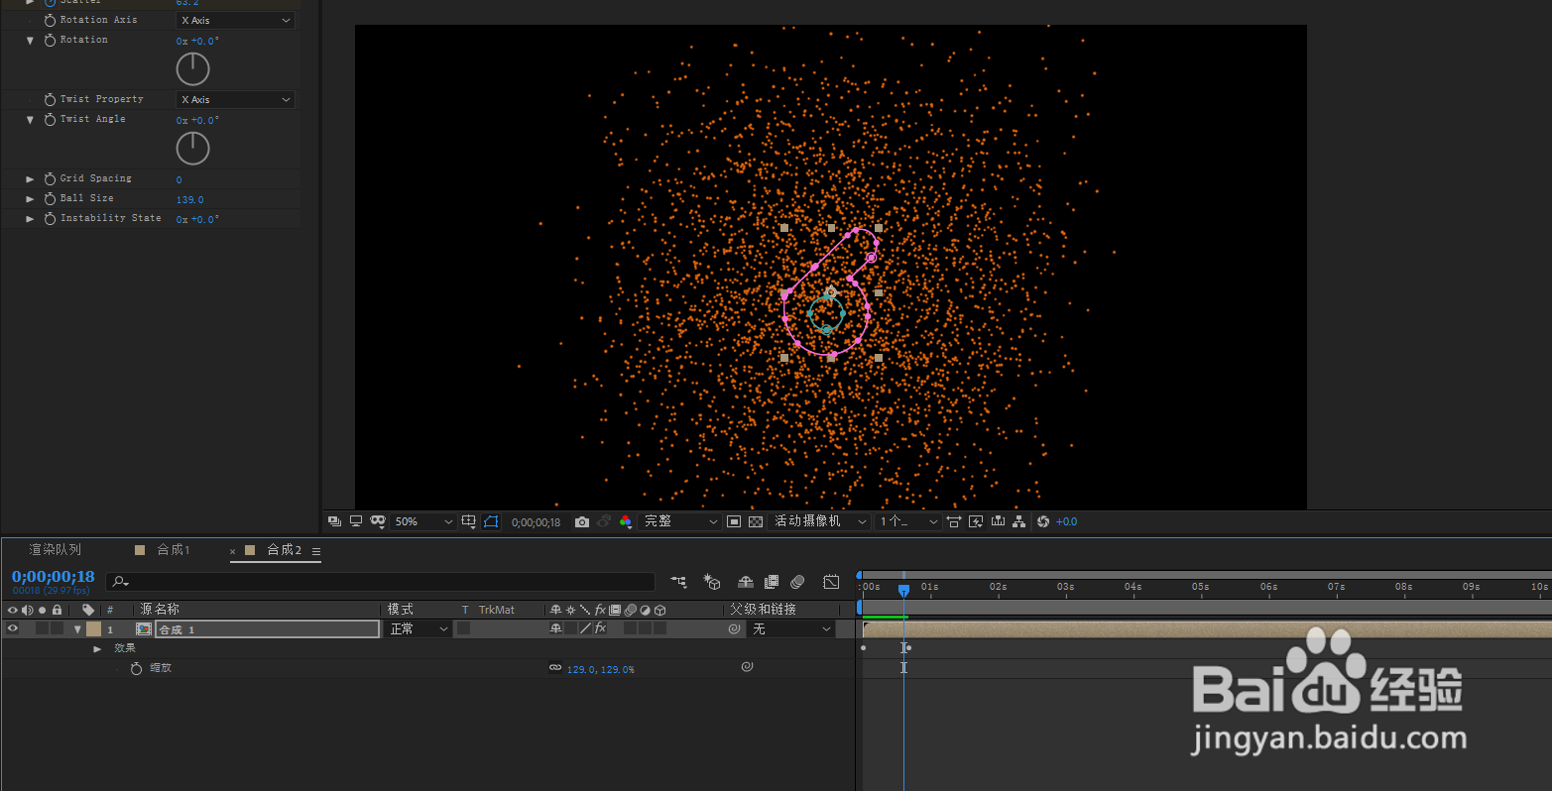Toggle the transparency grid
Viewport: 1552px width, 791px height.
[756, 521]
